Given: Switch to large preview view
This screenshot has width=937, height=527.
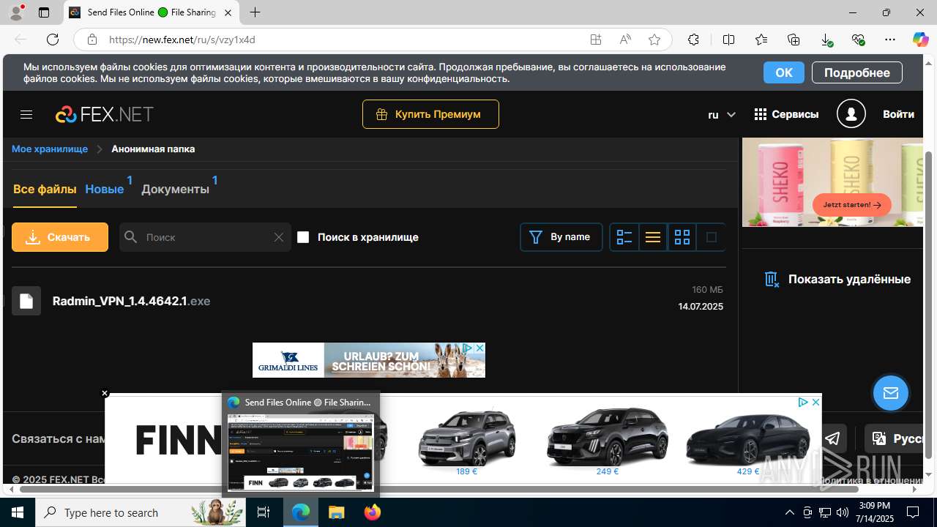Looking at the screenshot, I should pos(711,237).
